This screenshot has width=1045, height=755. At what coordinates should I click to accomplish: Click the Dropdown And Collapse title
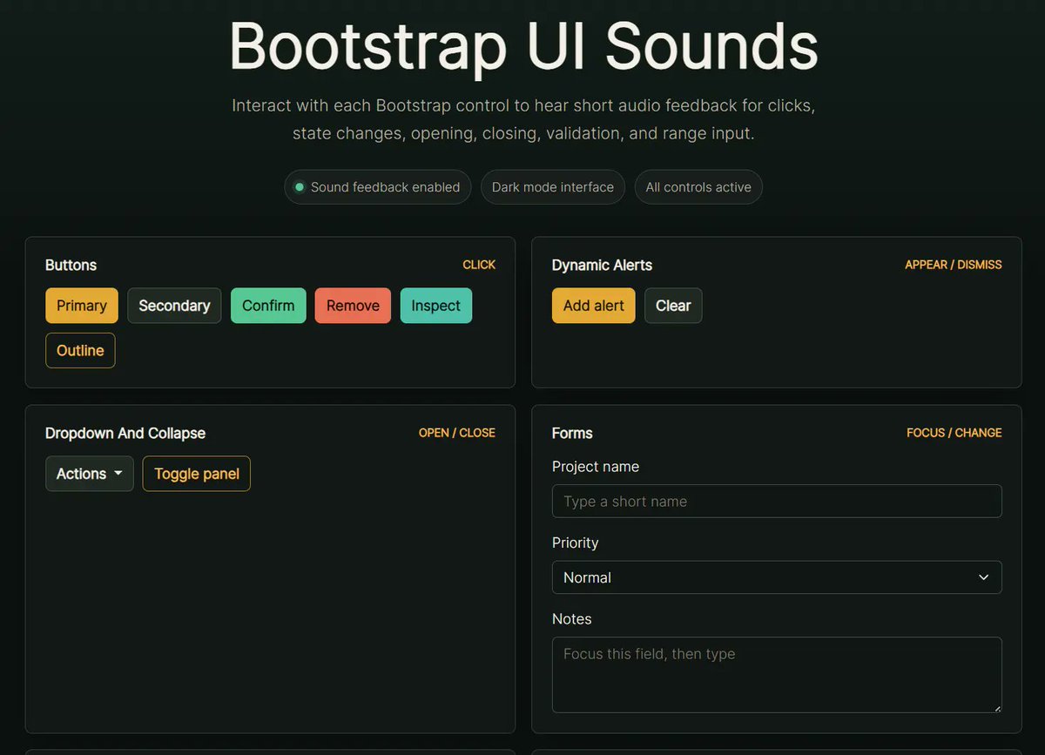pos(125,433)
